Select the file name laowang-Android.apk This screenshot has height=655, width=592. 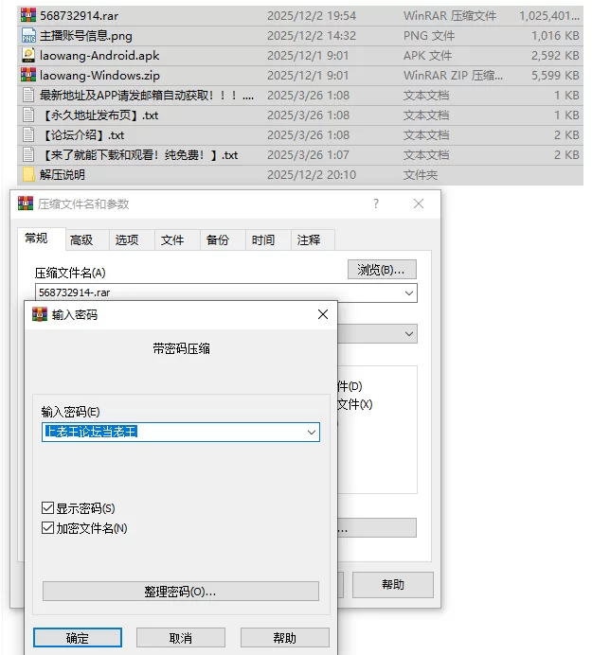click(x=99, y=56)
